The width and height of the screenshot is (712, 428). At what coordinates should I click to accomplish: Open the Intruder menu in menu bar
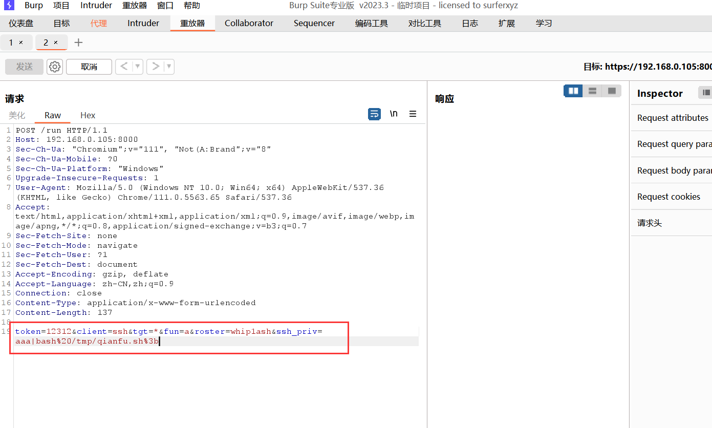tap(96, 6)
